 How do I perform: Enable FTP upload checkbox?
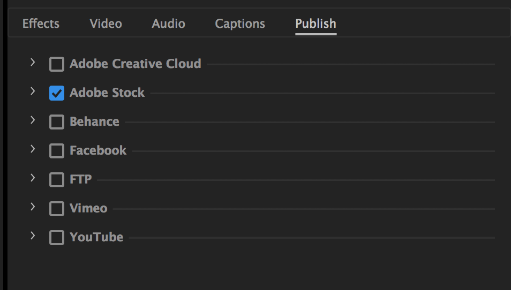pyautogui.click(x=57, y=180)
